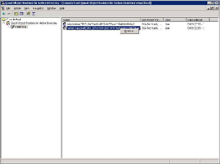Sort by the Class column header
Screen dimensions: 220x164
pos(175,20)
